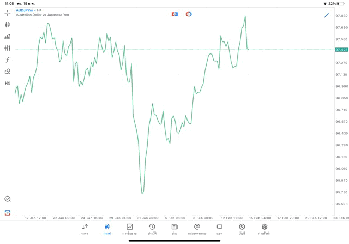The height and width of the screenshot is (244, 349).
Task: Open the indicators function icon
Action: 7,60
